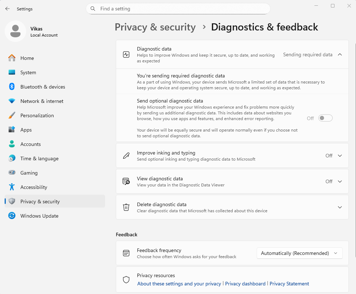The width and height of the screenshot is (356, 294).
Task: Go to Time & language settings
Action: [x=39, y=158]
